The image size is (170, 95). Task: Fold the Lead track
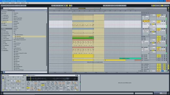[x=142, y=40]
